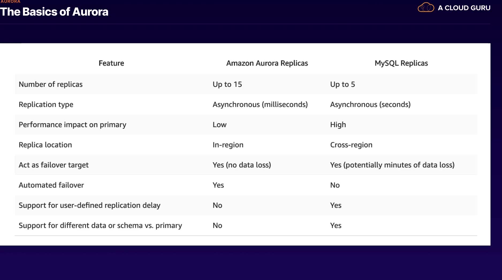Click the "Support for user-defined replication delay" label
502x280 pixels.
[x=90, y=205]
